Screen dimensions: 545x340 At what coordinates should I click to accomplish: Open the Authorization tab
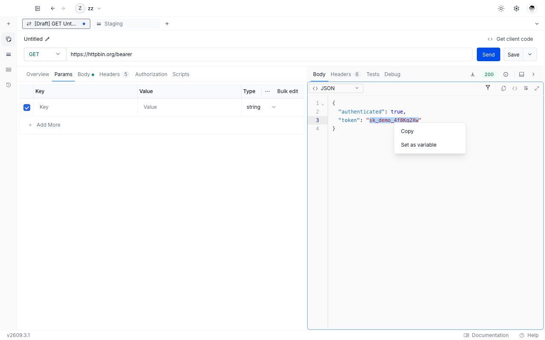[151, 74]
